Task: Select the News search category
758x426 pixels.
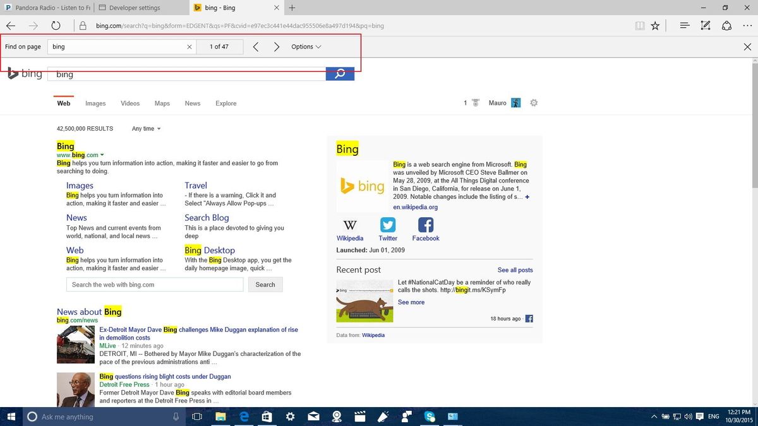Action: tap(192, 103)
